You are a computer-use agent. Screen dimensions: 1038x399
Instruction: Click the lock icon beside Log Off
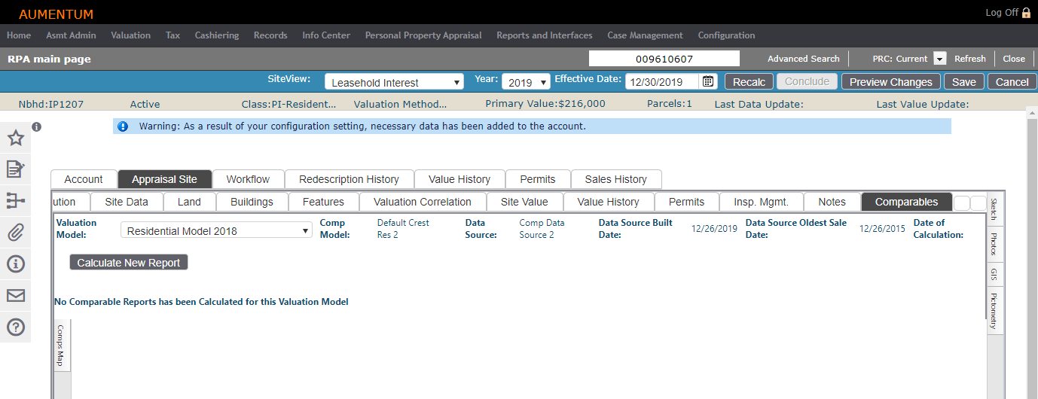click(1026, 13)
